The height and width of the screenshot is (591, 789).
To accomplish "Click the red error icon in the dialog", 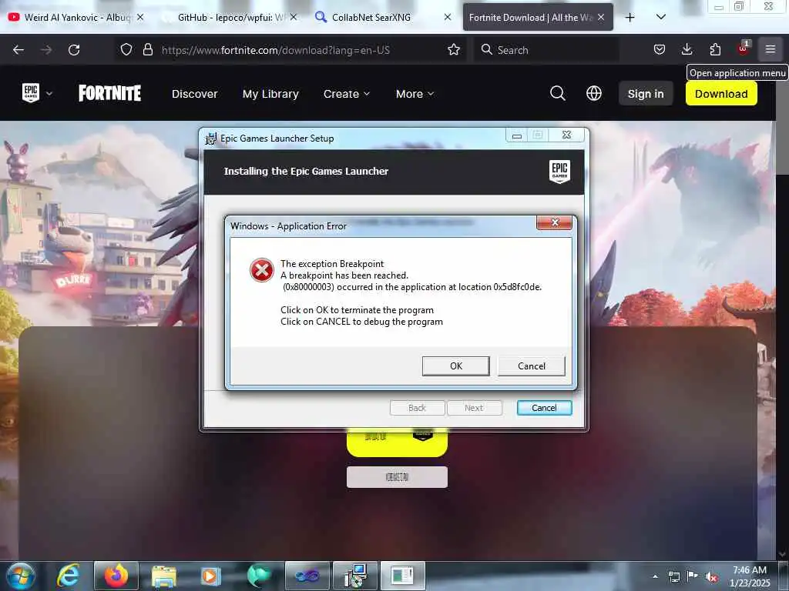I will pyautogui.click(x=262, y=270).
